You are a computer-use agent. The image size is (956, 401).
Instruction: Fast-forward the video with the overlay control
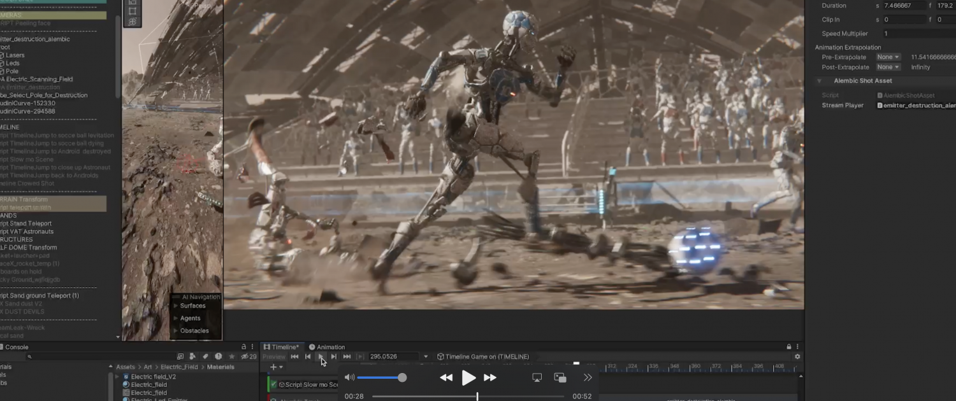[490, 377]
